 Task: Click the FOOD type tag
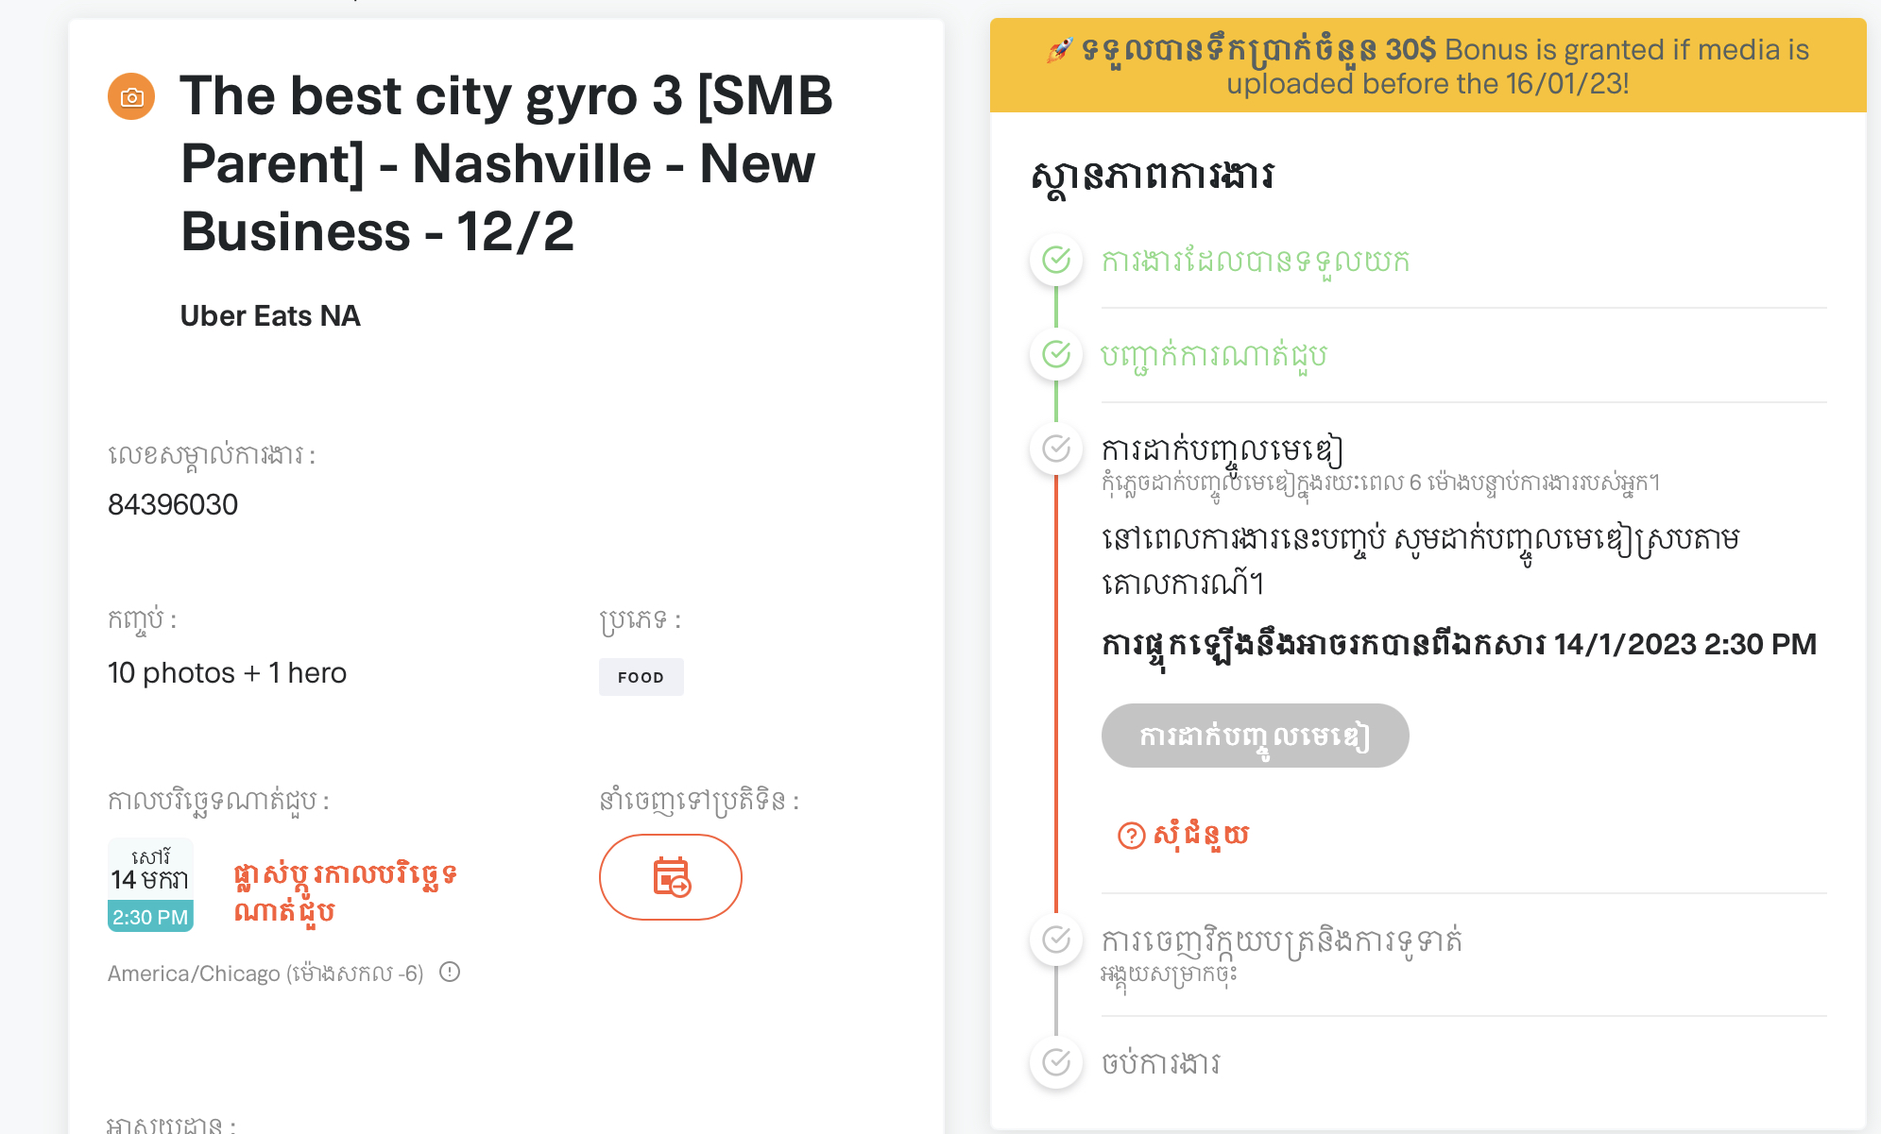click(641, 677)
